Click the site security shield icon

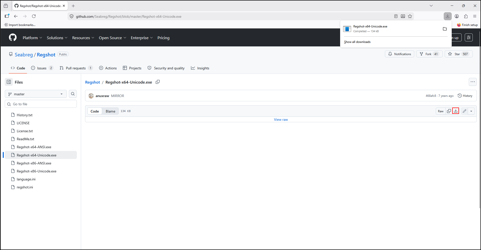[72, 16]
